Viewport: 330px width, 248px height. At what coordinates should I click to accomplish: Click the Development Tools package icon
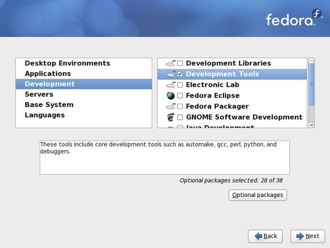(171, 74)
